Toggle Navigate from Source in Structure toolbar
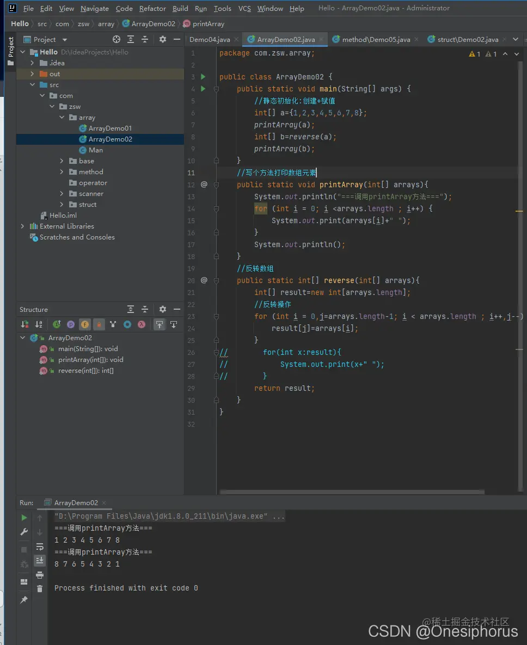This screenshot has height=645, width=527. [174, 324]
